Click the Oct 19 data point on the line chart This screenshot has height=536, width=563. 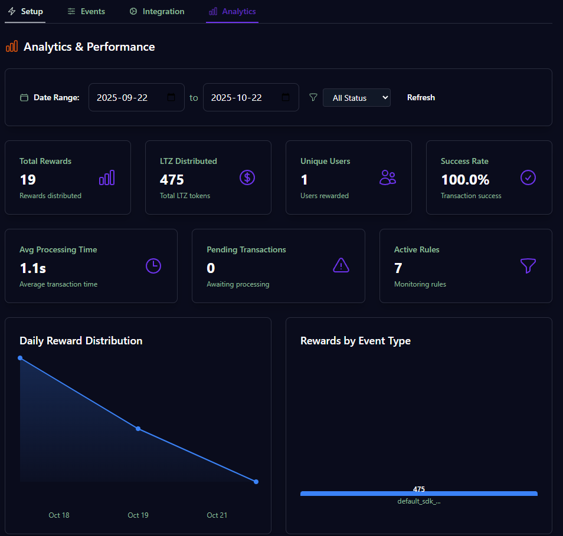click(x=138, y=429)
